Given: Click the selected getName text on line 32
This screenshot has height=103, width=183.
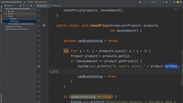Looking at the screenshot, I should pyautogui.click(x=171, y=66).
